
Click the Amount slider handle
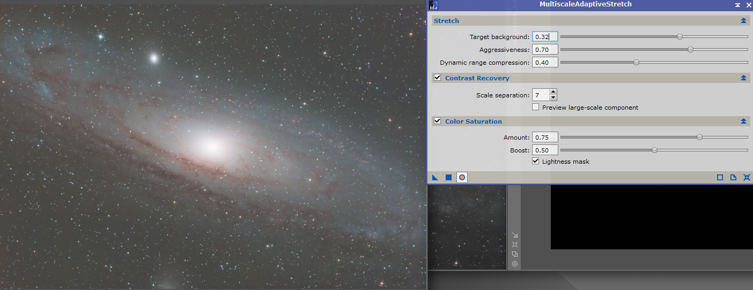point(699,137)
